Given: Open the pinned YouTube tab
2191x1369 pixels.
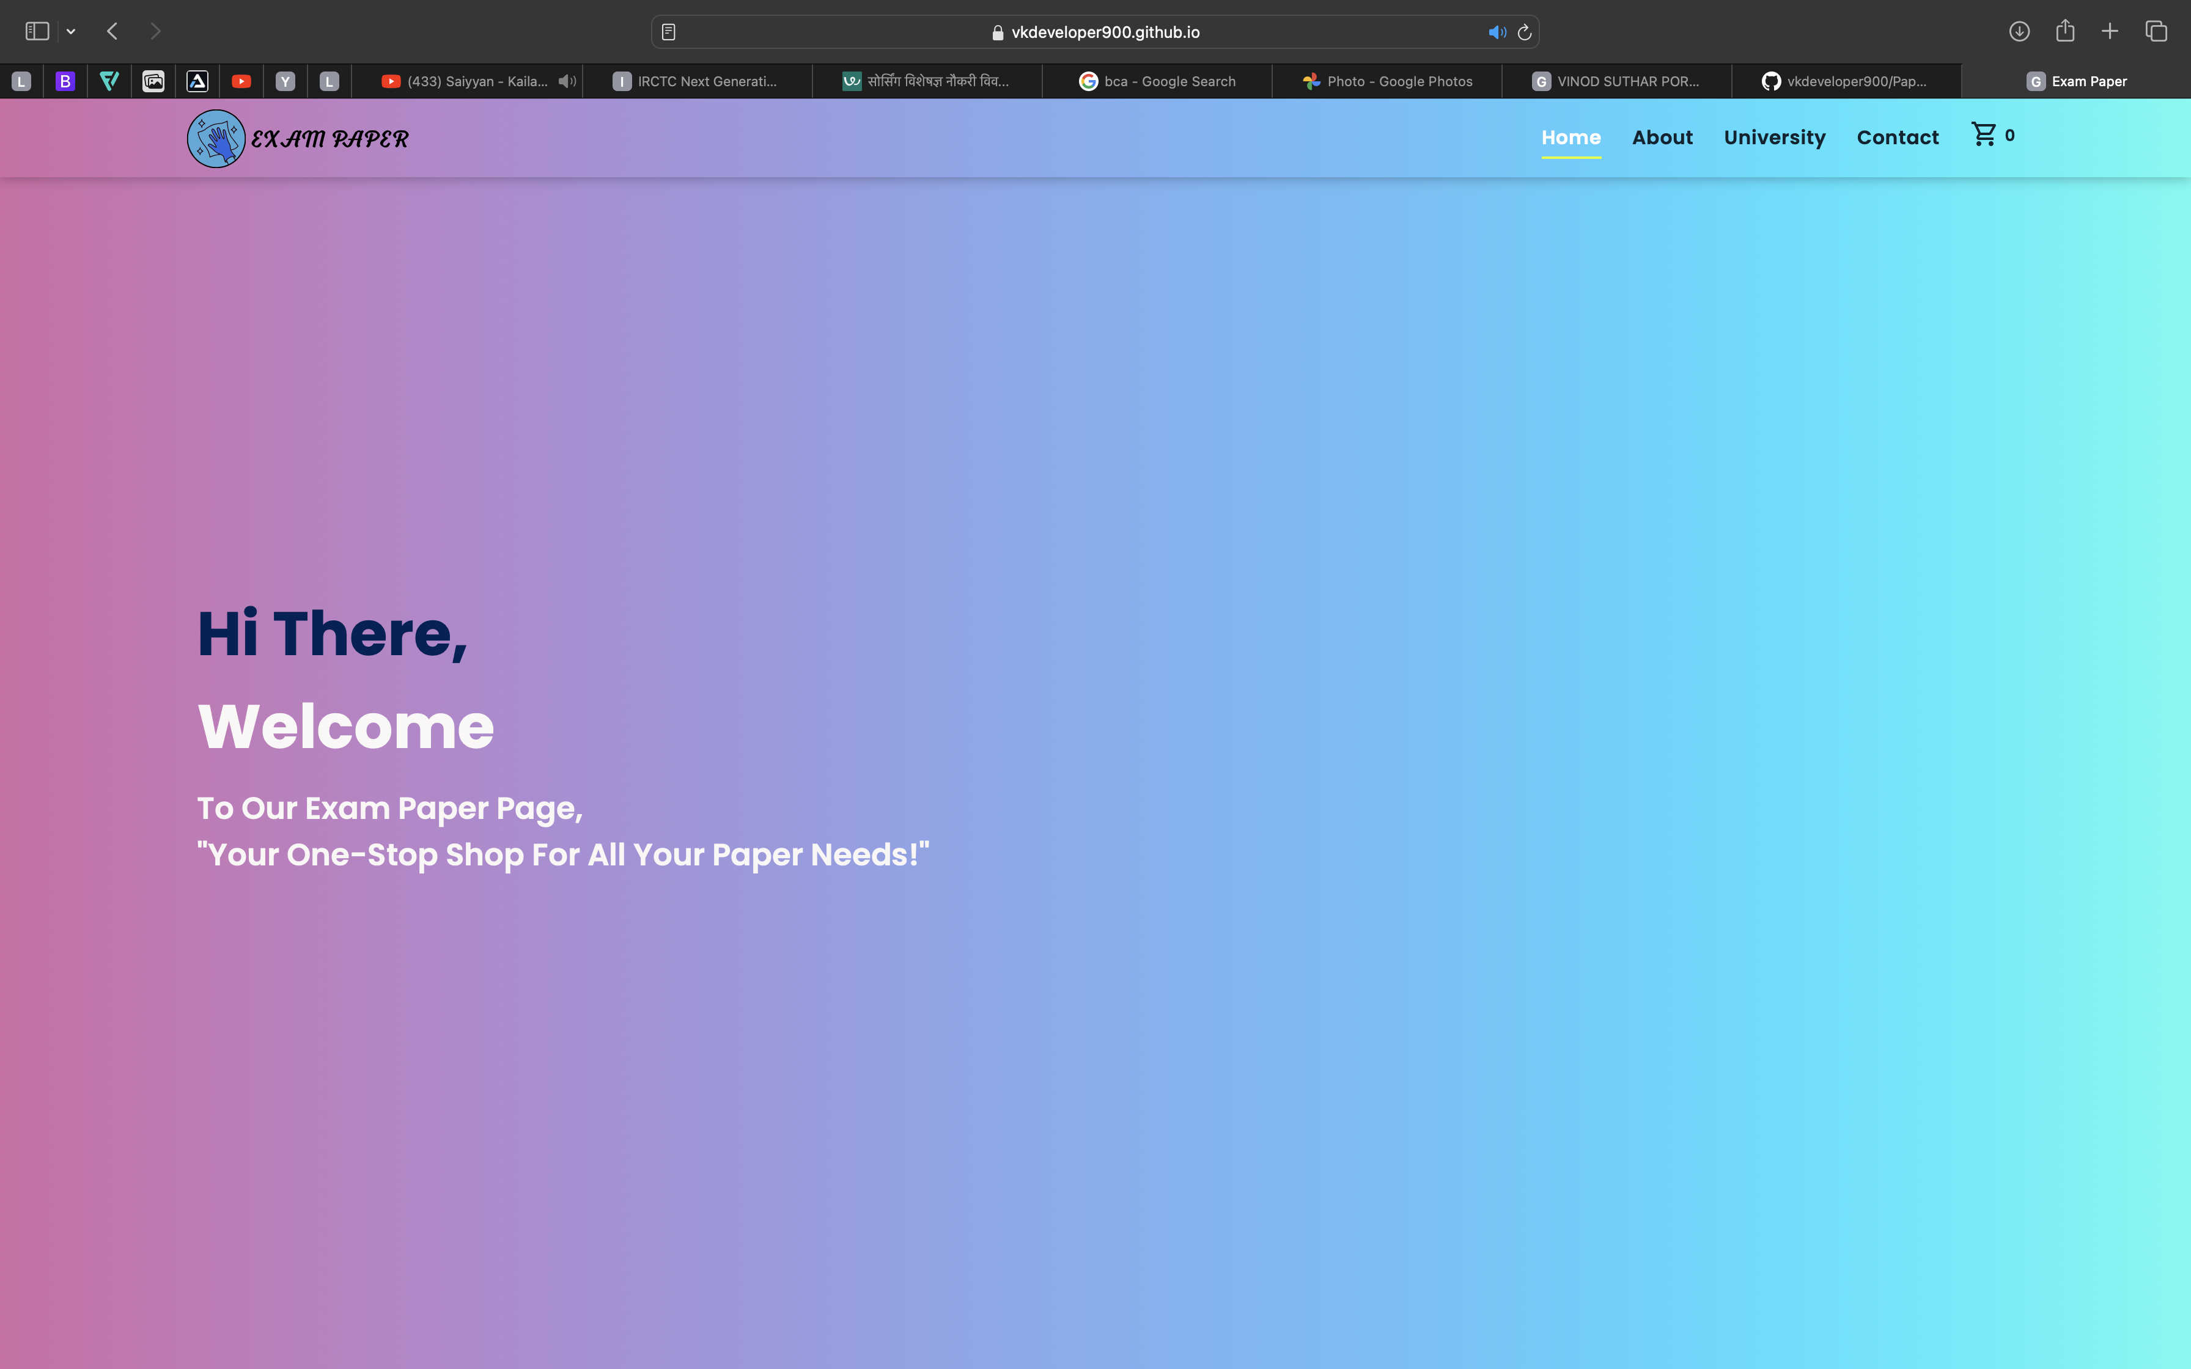Looking at the screenshot, I should click(x=241, y=81).
